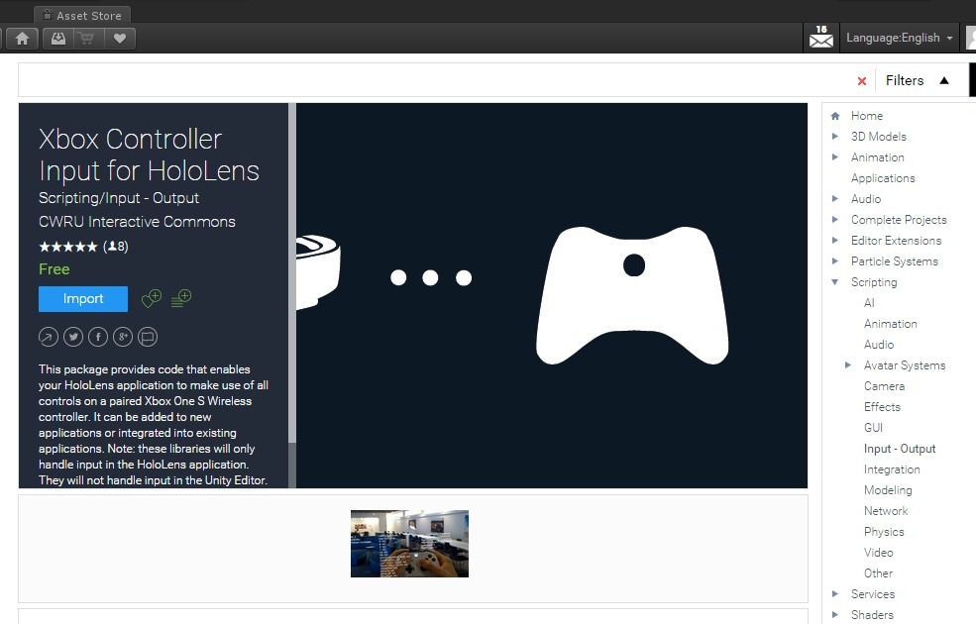
Task: Expand the Shaders category
Action: (x=835, y=615)
